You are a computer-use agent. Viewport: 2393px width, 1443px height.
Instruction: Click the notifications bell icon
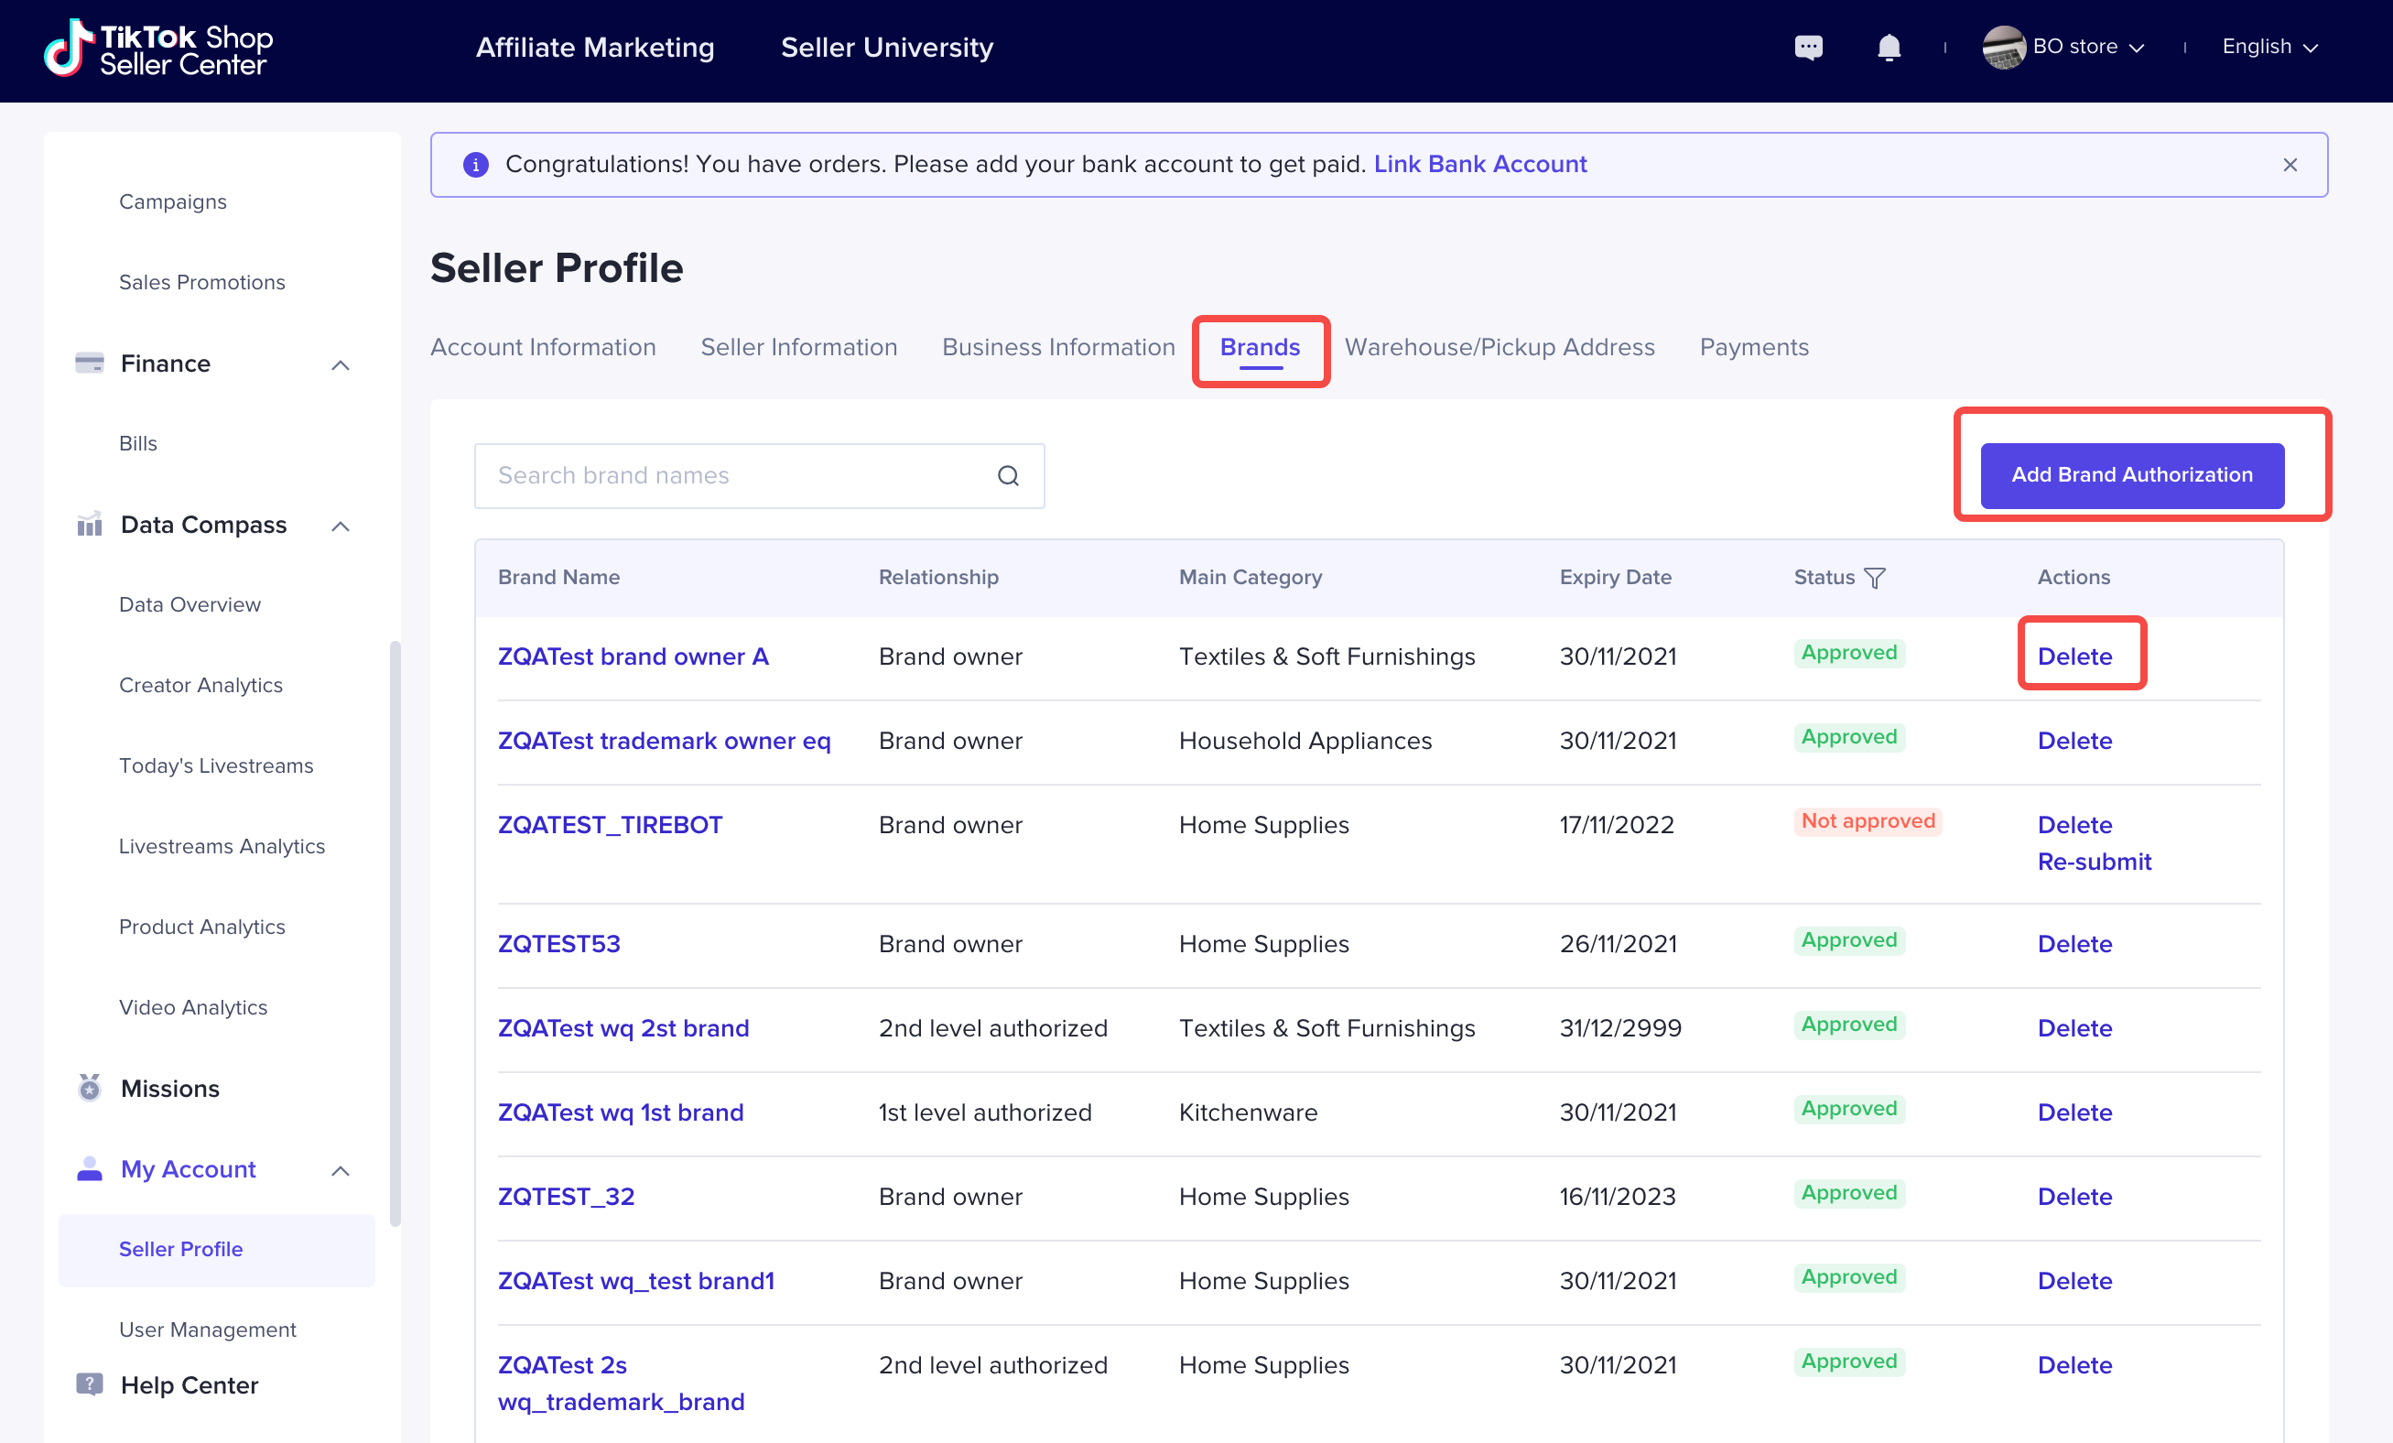point(1888,47)
